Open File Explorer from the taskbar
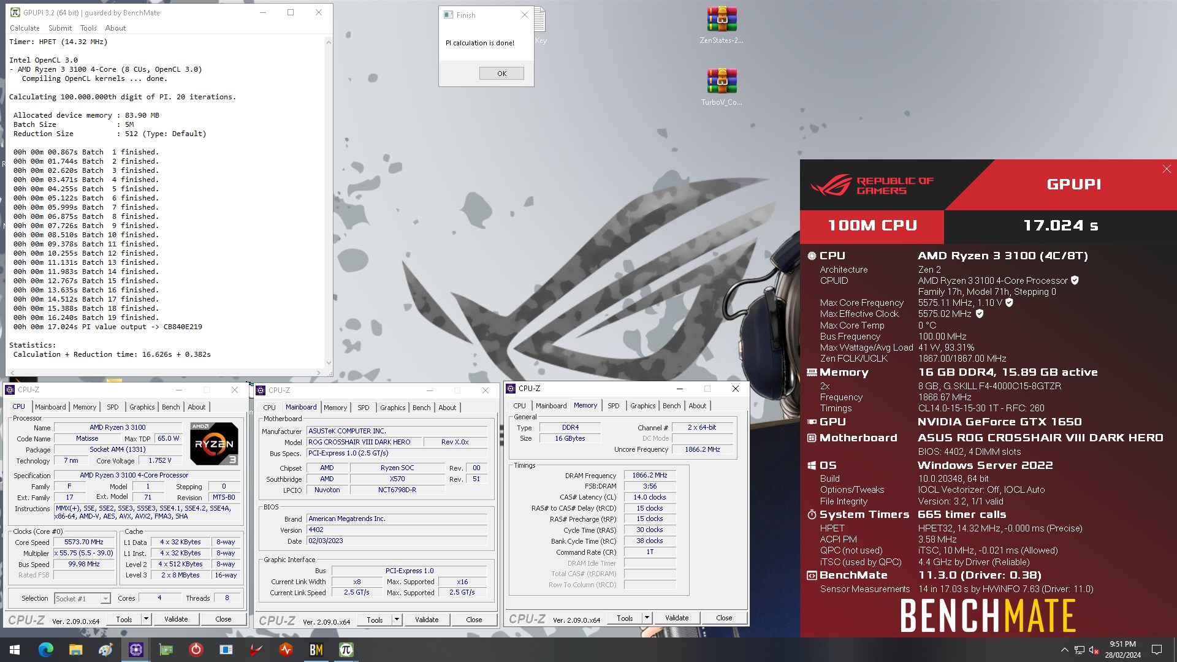Image resolution: width=1177 pixels, height=662 pixels. coord(75,650)
